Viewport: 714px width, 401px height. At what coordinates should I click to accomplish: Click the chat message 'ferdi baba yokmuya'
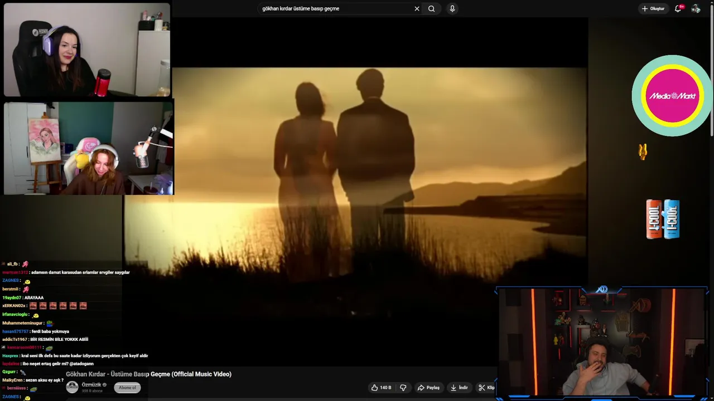coord(50,331)
